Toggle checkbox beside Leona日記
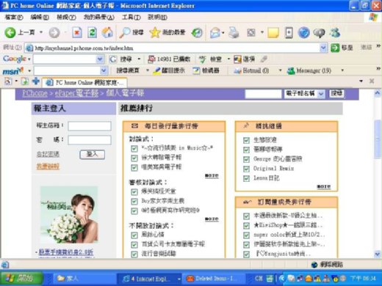The width and height of the screenshot is (382, 286). [x=246, y=178]
